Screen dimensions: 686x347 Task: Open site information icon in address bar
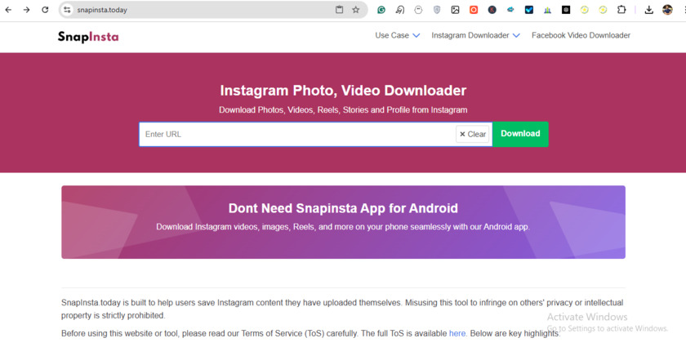pos(67,10)
